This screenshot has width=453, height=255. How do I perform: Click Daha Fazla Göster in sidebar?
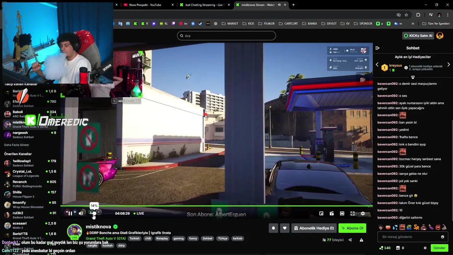(x=17, y=145)
